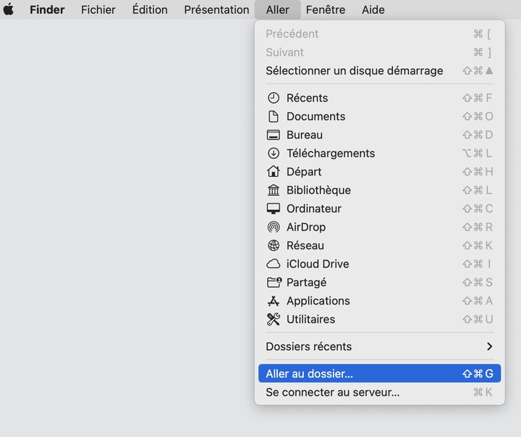Click the ⌥⌘L shortcut for Téléchargements
This screenshot has width=521, height=437.
(477, 153)
